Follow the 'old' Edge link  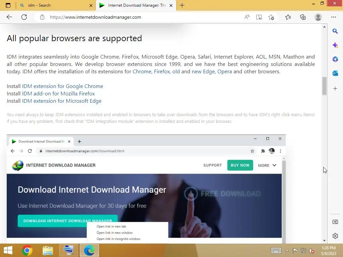click(x=176, y=72)
